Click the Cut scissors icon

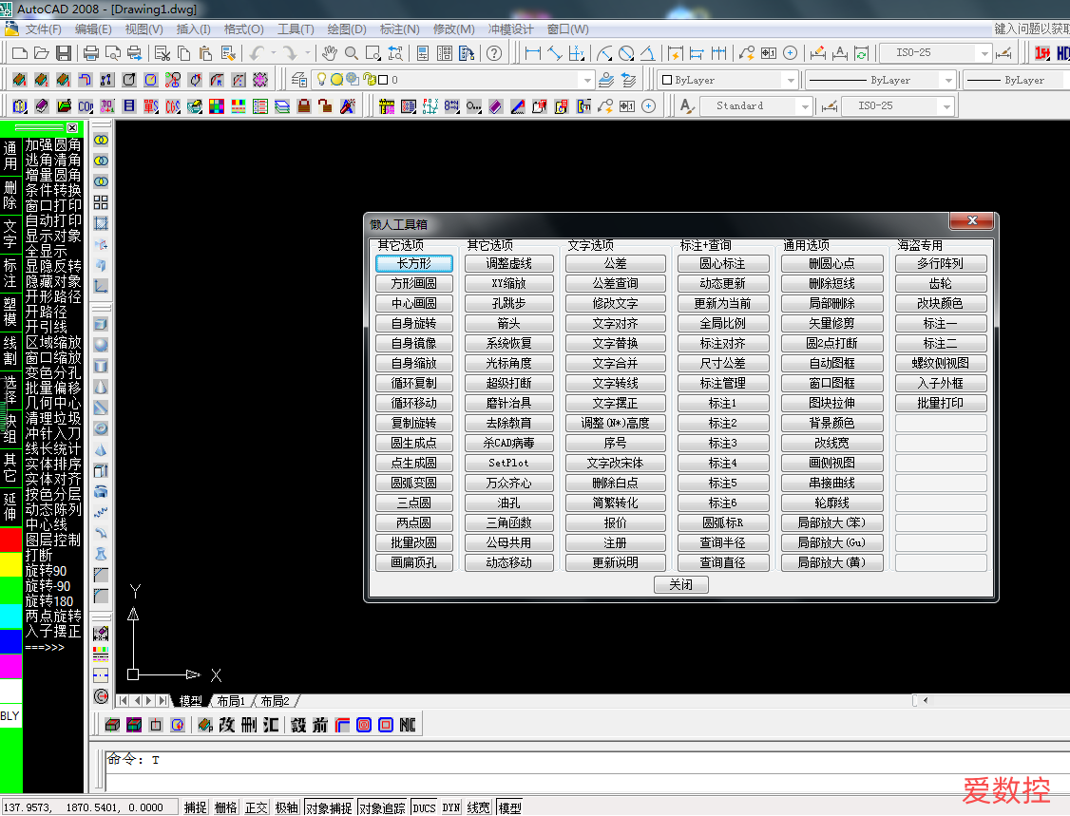(x=162, y=53)
